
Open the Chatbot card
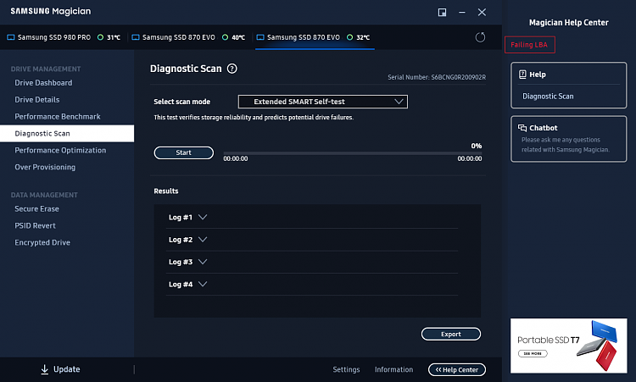569,139
